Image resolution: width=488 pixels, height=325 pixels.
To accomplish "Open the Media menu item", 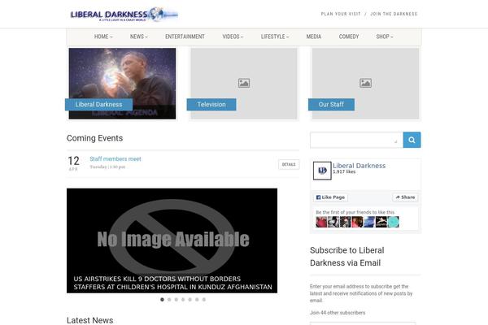I will (x=314, y=37).
